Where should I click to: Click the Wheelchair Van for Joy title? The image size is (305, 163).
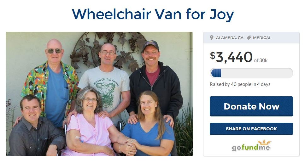[x=153, y=14]
